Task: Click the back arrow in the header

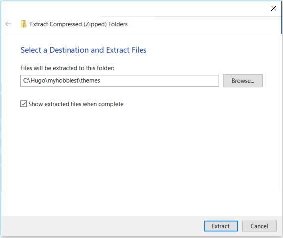Action: tap(8, 24)
